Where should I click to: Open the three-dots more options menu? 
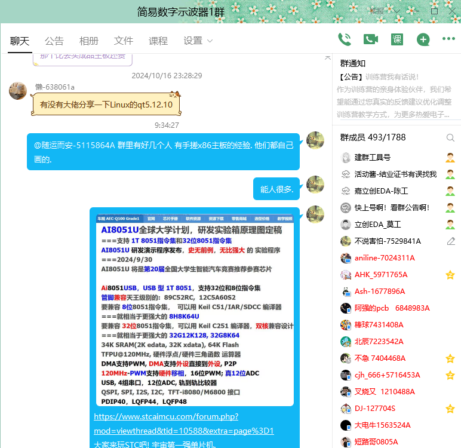tap(448, 39)
